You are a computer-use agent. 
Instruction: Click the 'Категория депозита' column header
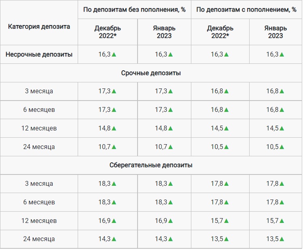39,27
